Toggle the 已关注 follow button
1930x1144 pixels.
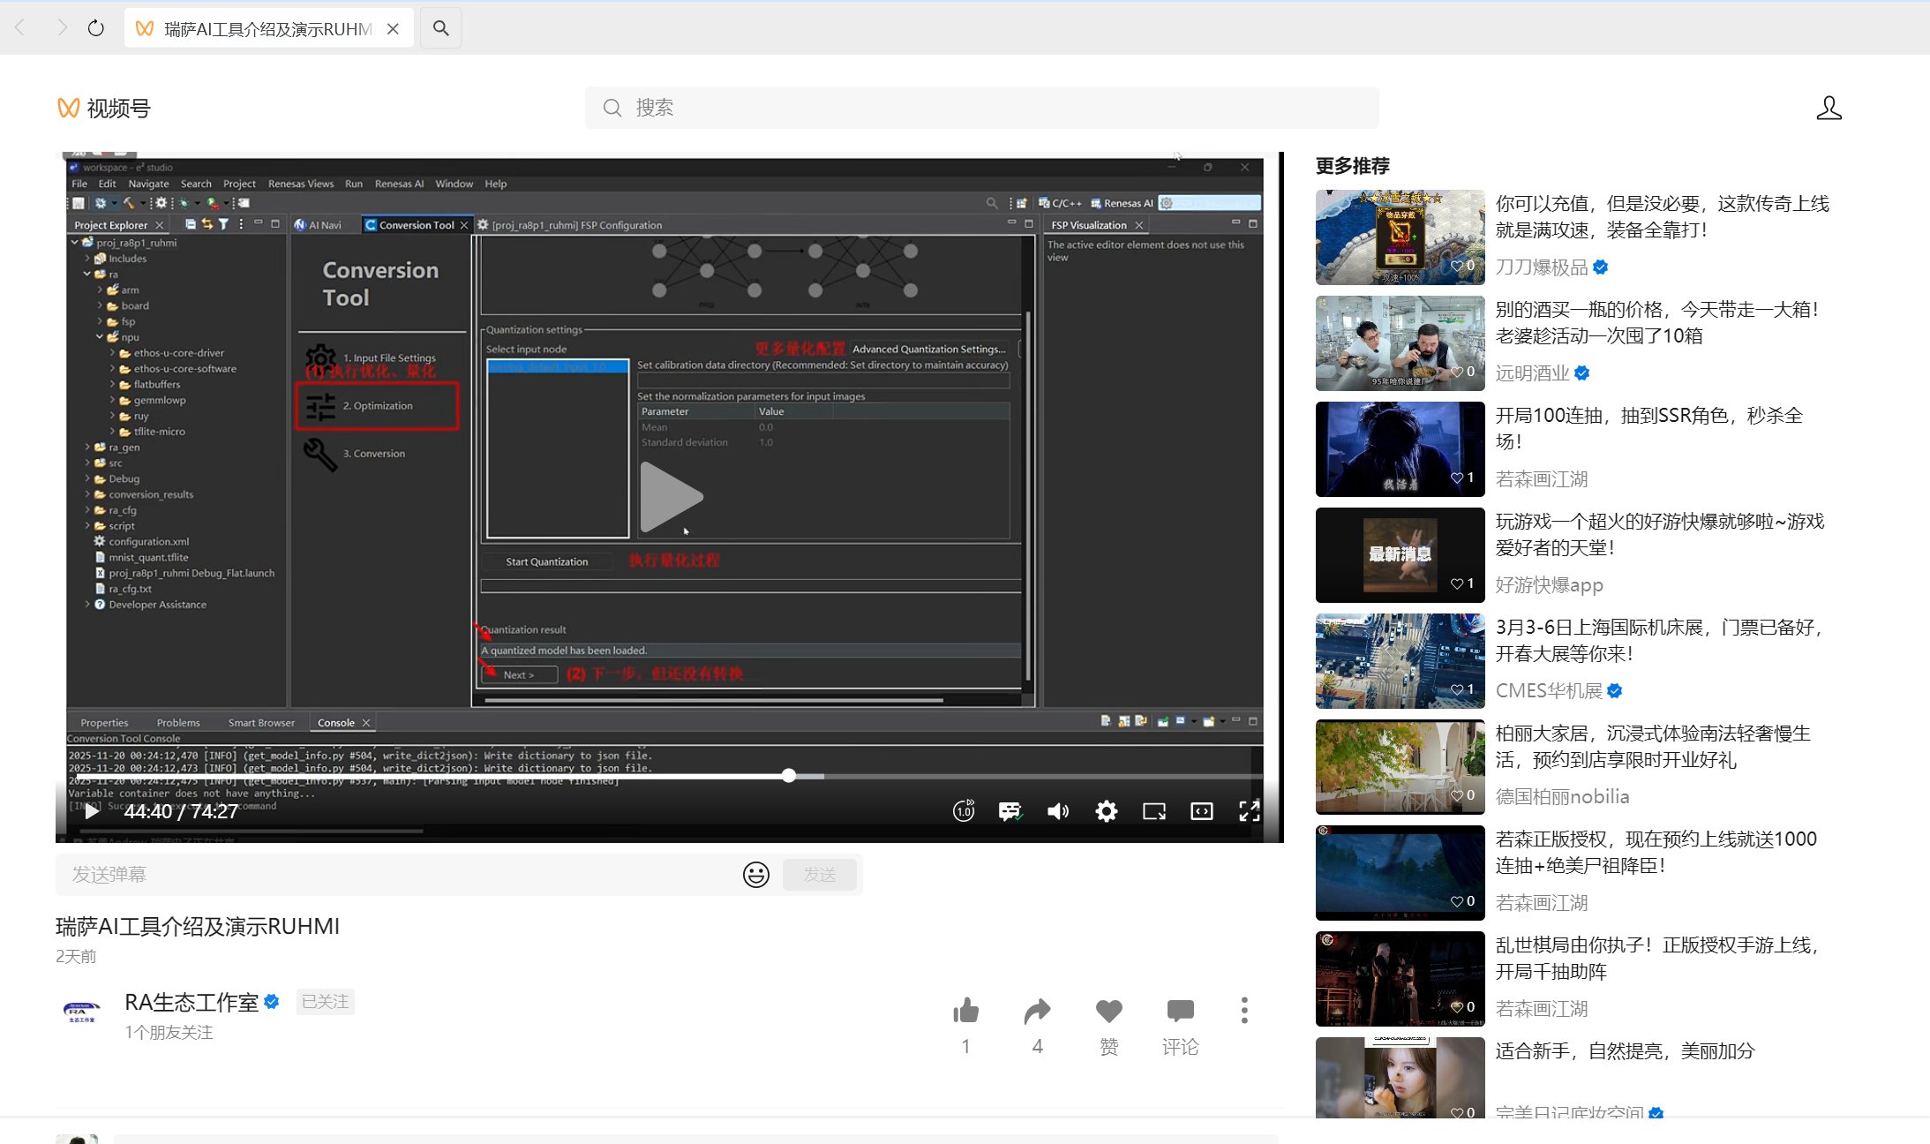pos(325,1002)
